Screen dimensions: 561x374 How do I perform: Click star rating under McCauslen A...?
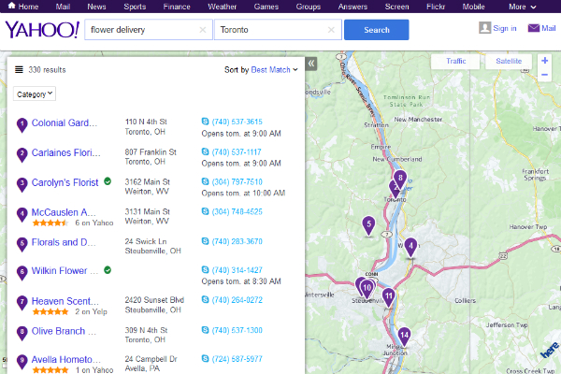50,223
